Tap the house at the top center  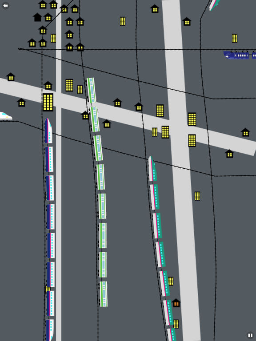coord(155,9)
